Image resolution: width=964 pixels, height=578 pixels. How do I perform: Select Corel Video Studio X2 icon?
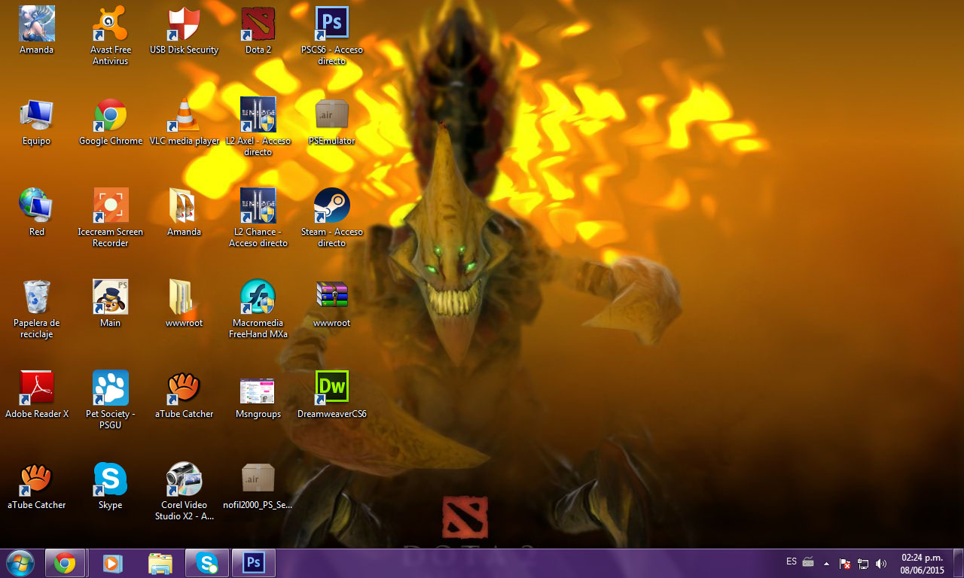pyautogui.click(x=184, y=480)
